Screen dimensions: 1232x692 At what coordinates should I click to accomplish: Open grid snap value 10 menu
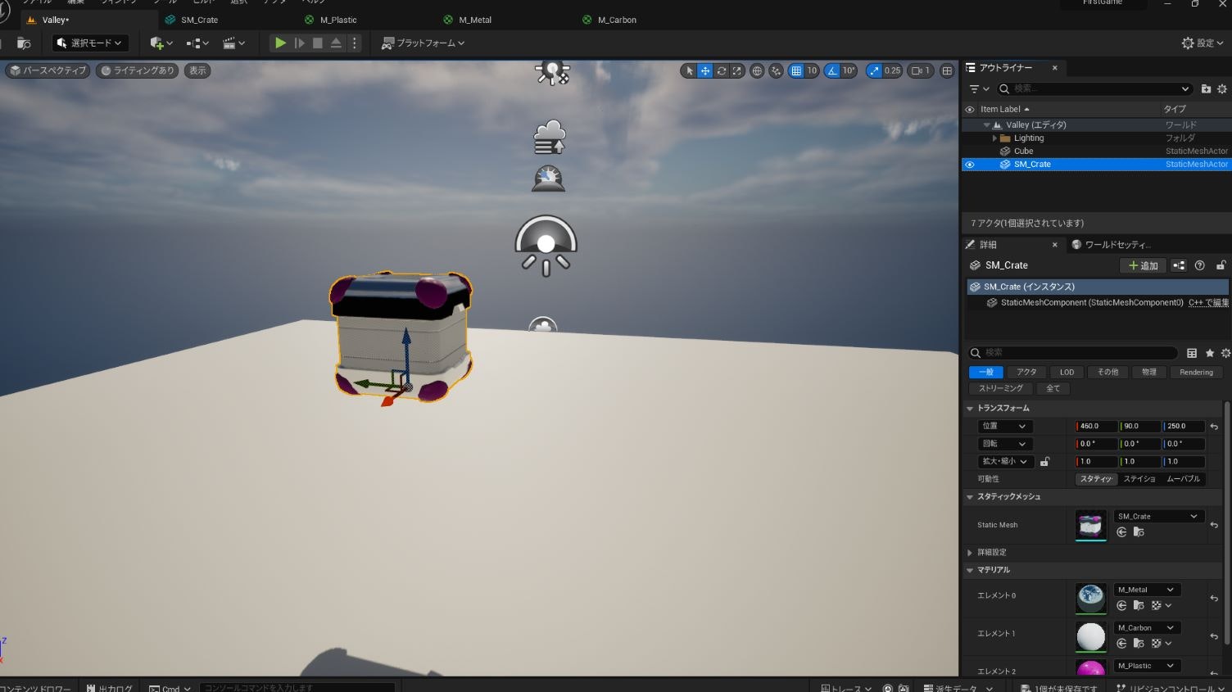(x=812, y=71)
